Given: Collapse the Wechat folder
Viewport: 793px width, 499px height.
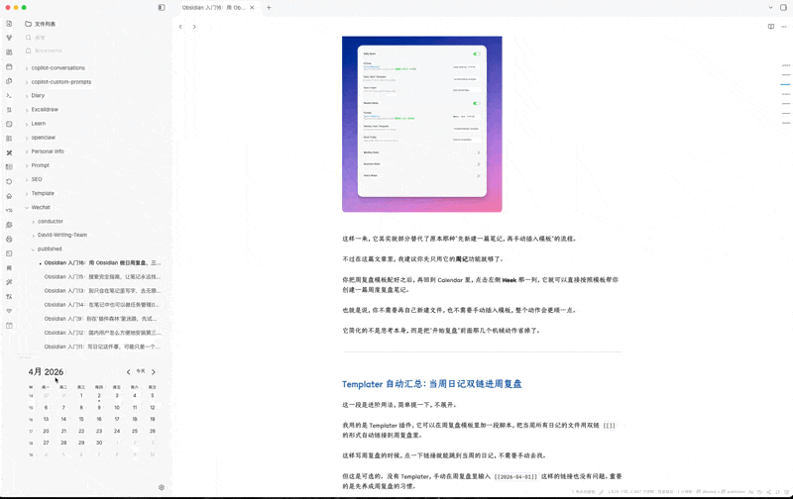Looking at the screenshot, I should coord(40,208).
